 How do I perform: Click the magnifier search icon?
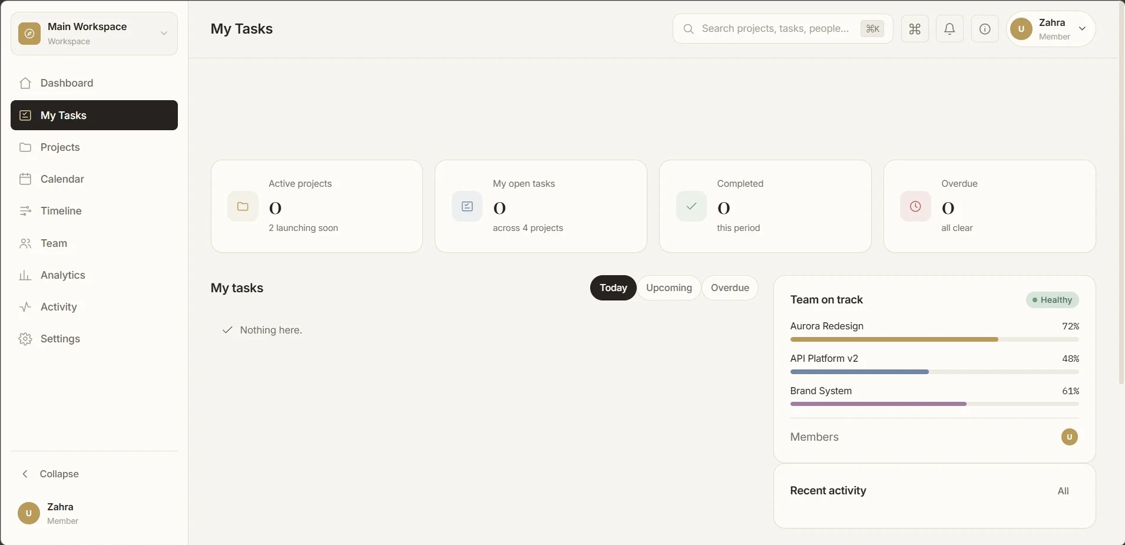(689, 29)
